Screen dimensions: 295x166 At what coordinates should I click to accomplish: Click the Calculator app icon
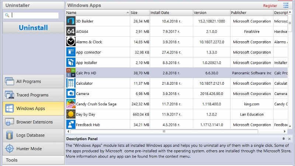(x=71, y=83)
